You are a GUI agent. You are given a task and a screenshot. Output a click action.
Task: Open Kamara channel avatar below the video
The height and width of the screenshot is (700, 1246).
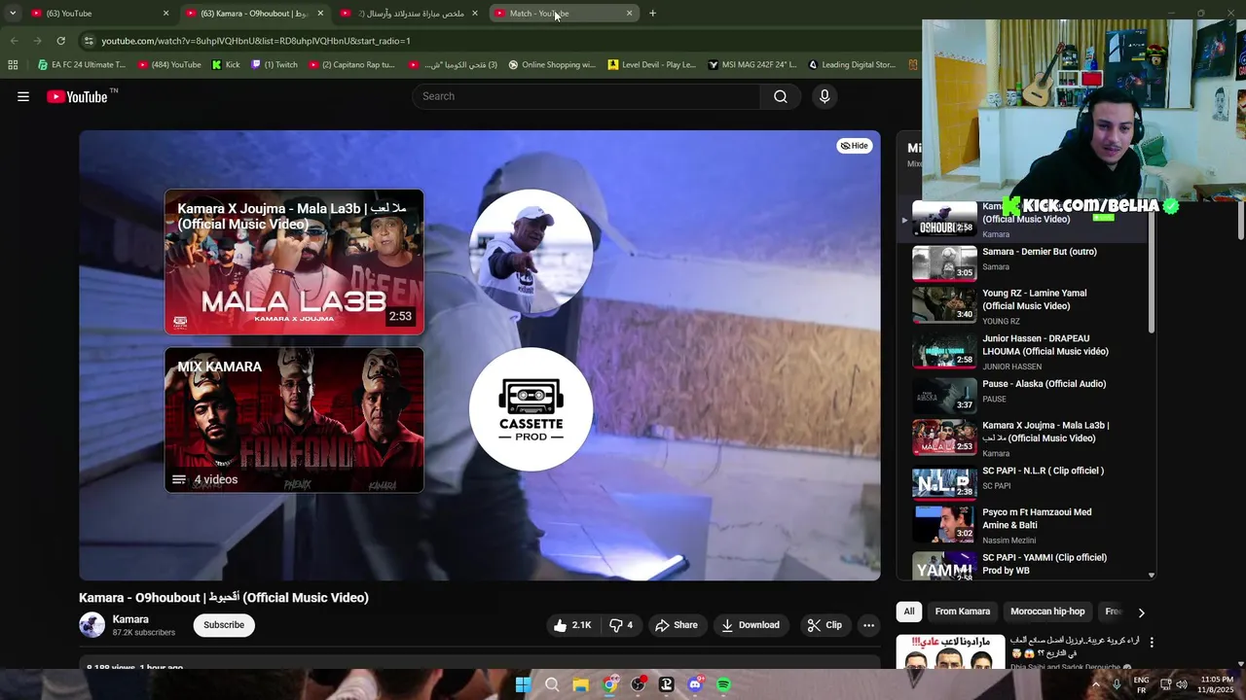click(92, 625)
